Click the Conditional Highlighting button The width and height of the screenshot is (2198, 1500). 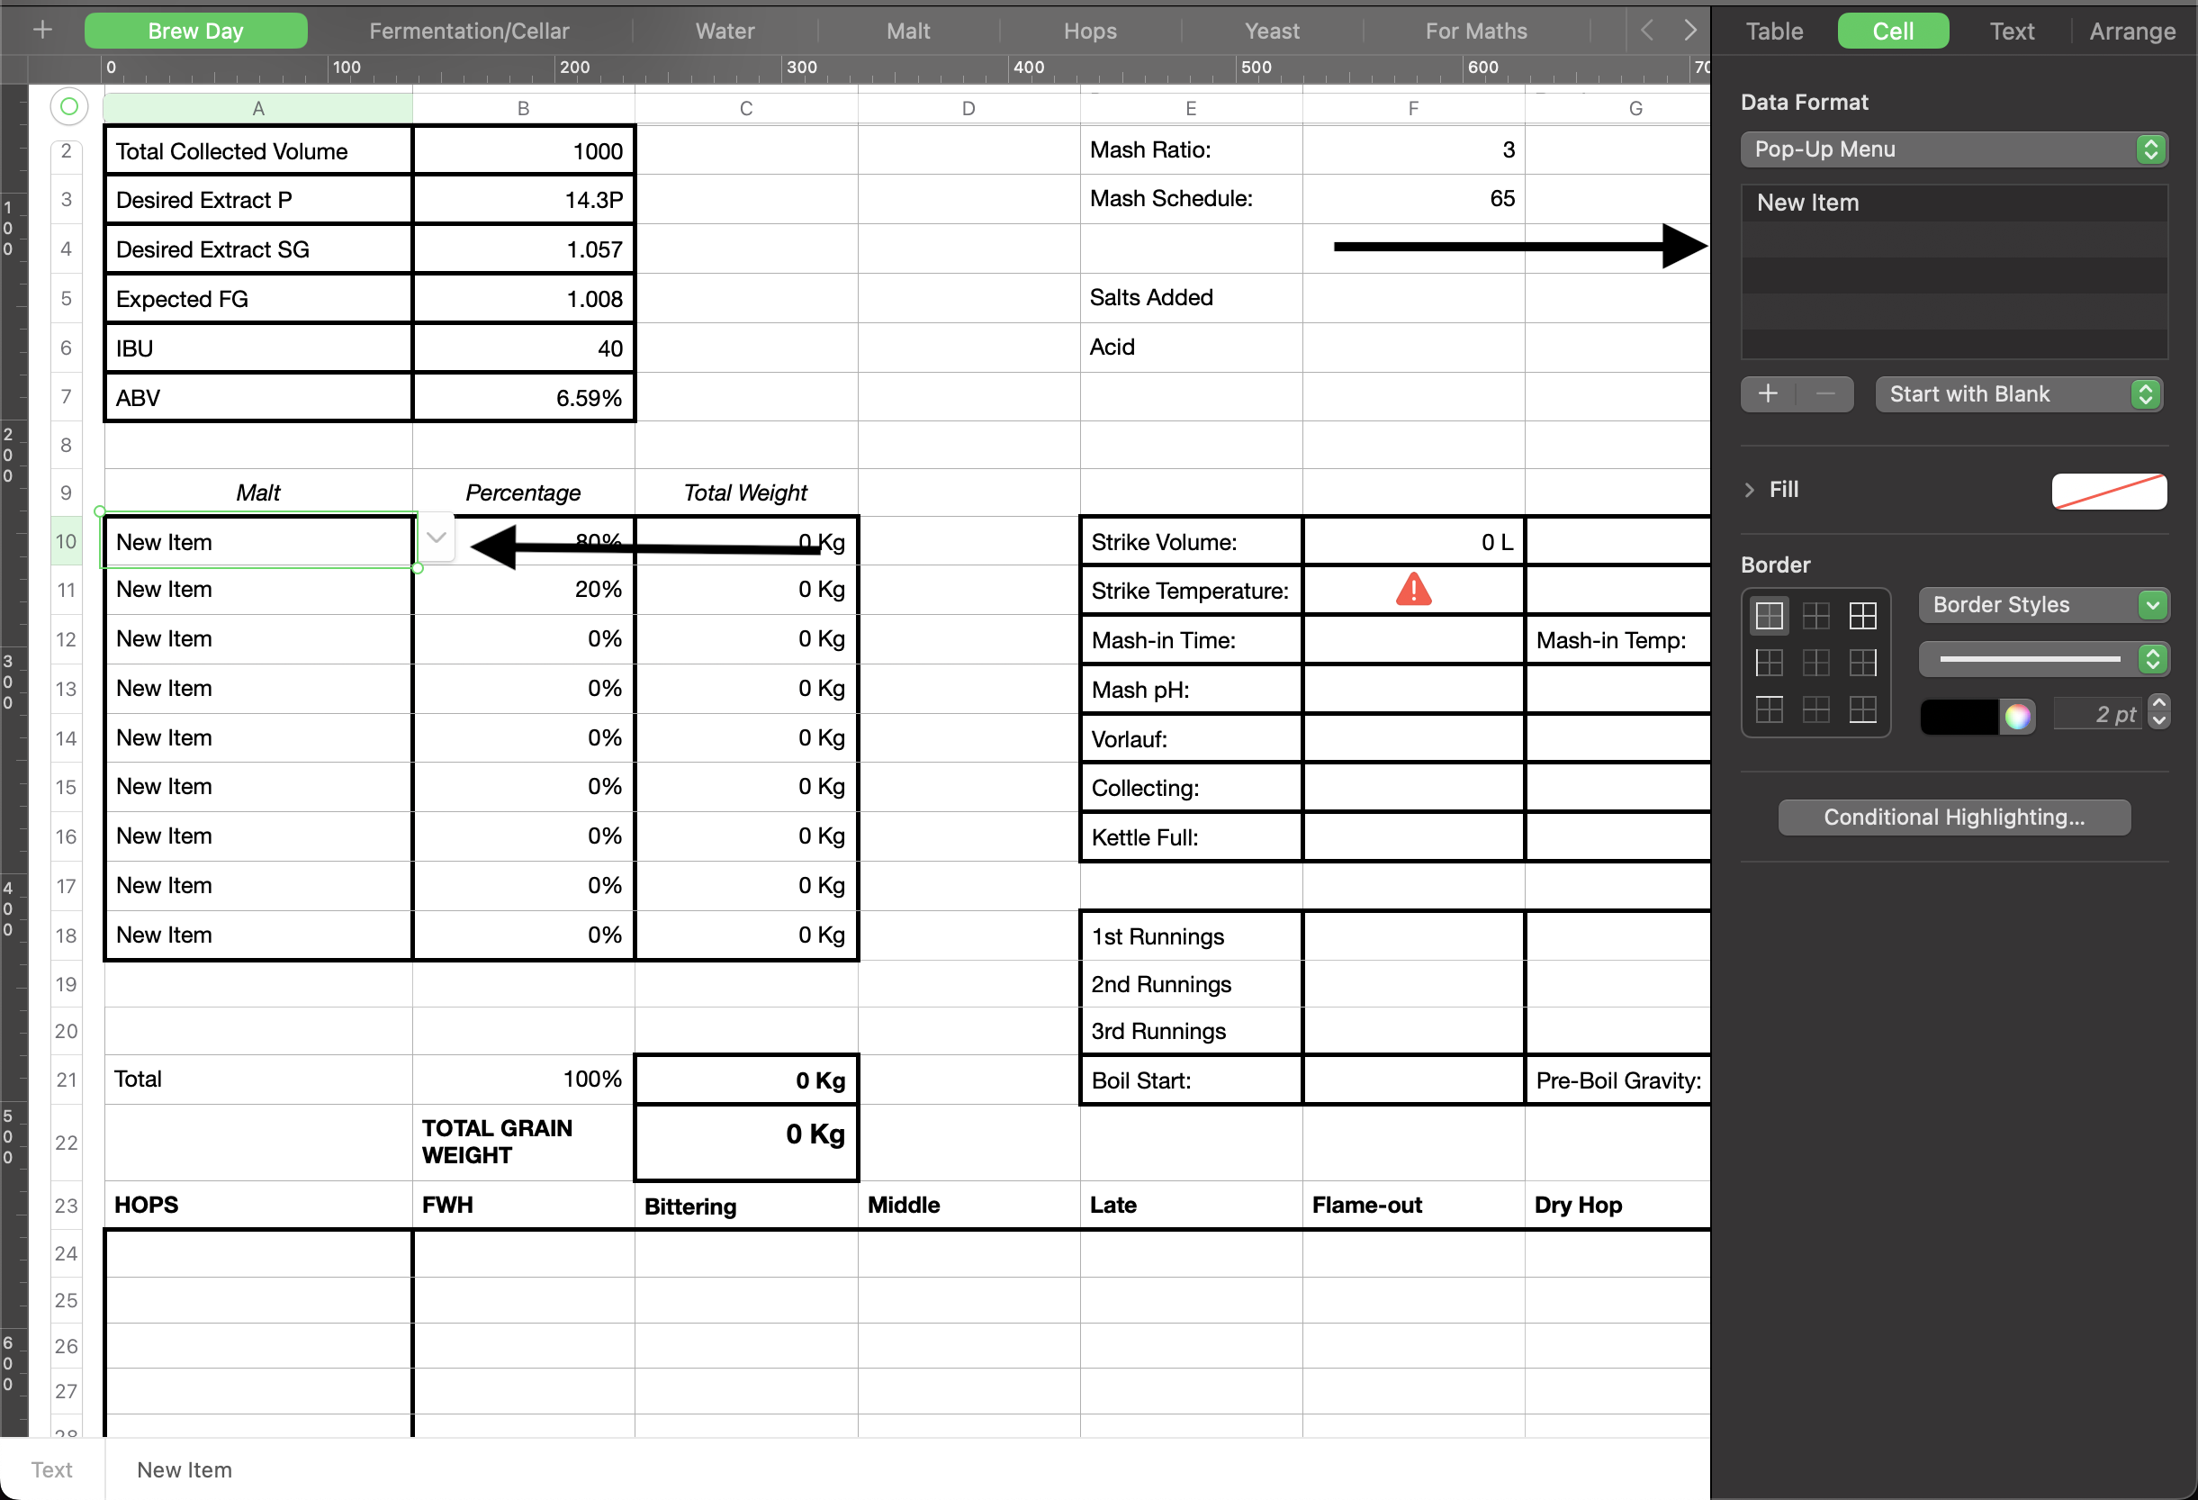click(x=1953, y=817)
